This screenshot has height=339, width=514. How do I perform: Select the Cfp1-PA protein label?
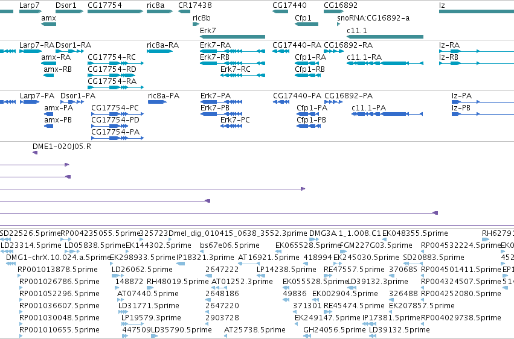tap(312, 107)
